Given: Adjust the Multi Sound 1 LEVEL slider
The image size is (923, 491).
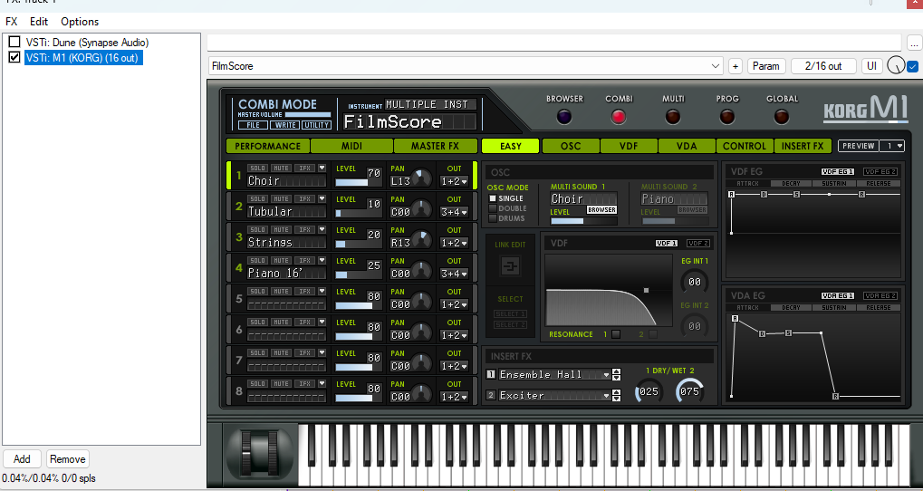Looking at the screenshot, I should click(584, 221).
